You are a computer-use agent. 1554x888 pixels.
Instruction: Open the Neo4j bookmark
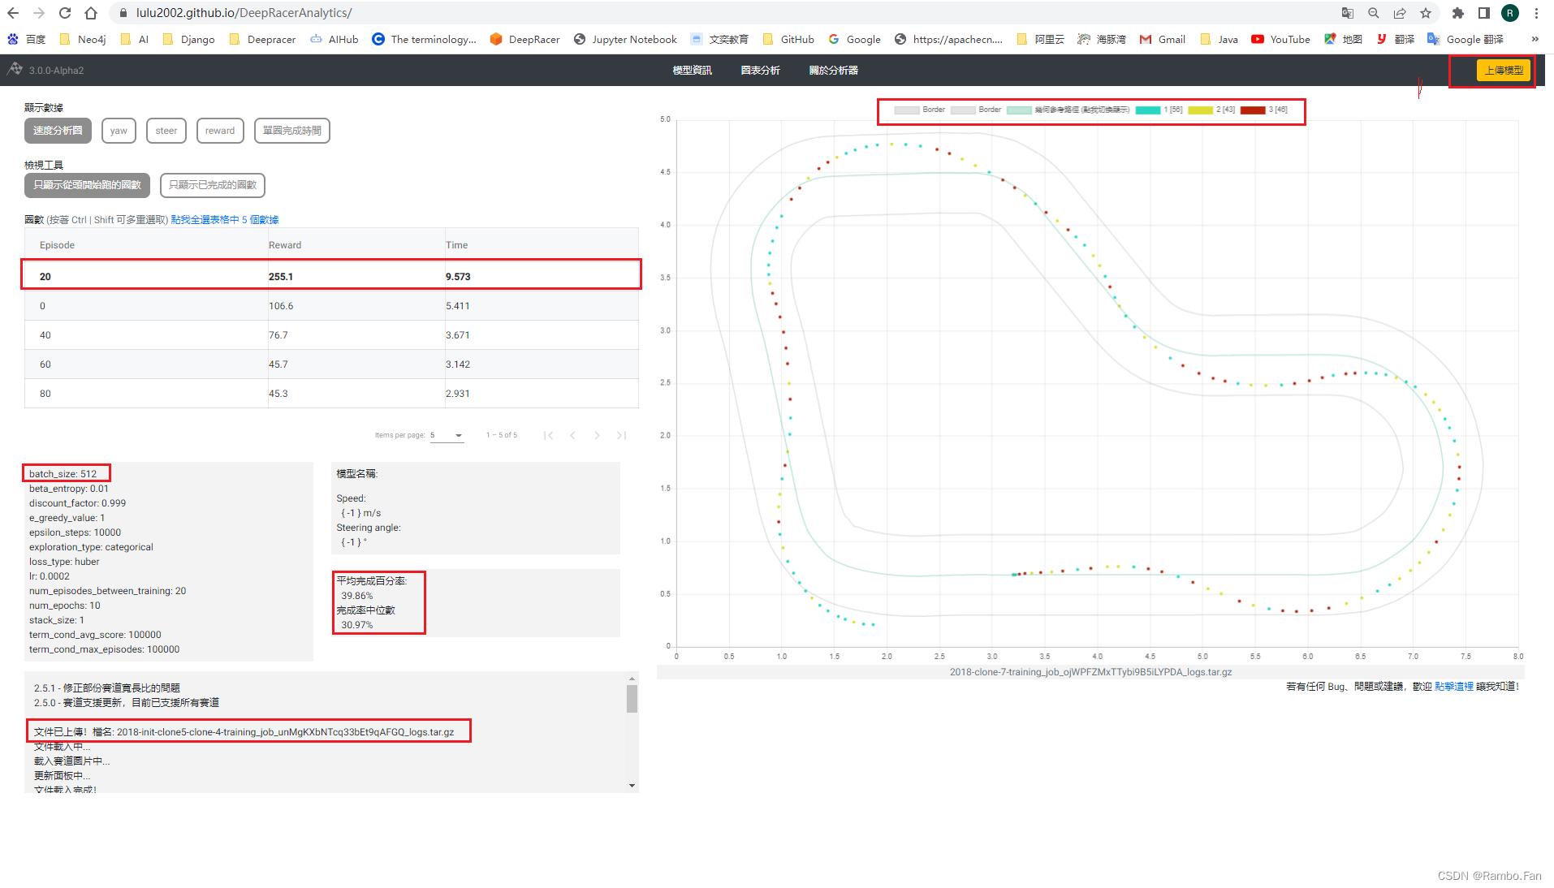[x=82, y=39]
